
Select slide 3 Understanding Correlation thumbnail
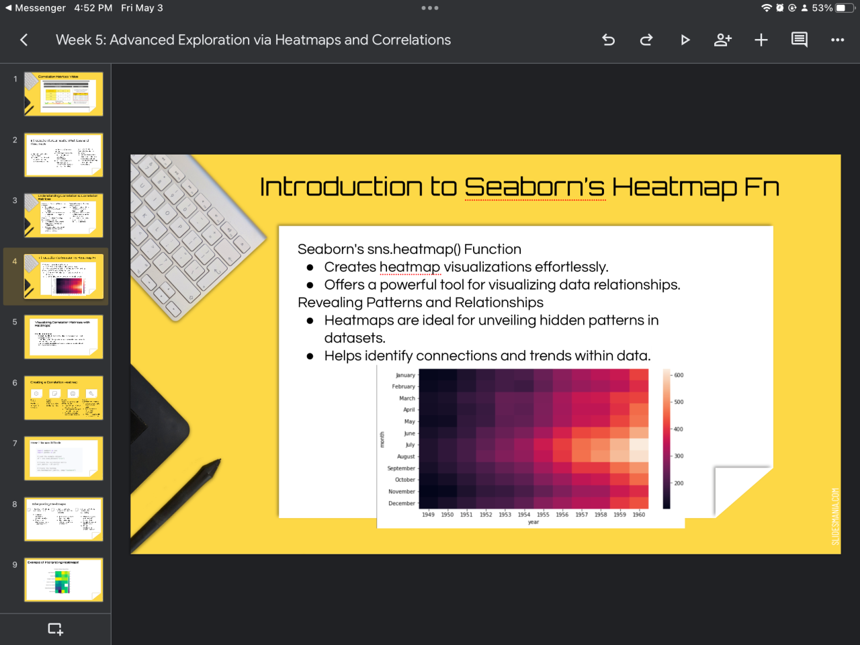(x=64, y=216)
